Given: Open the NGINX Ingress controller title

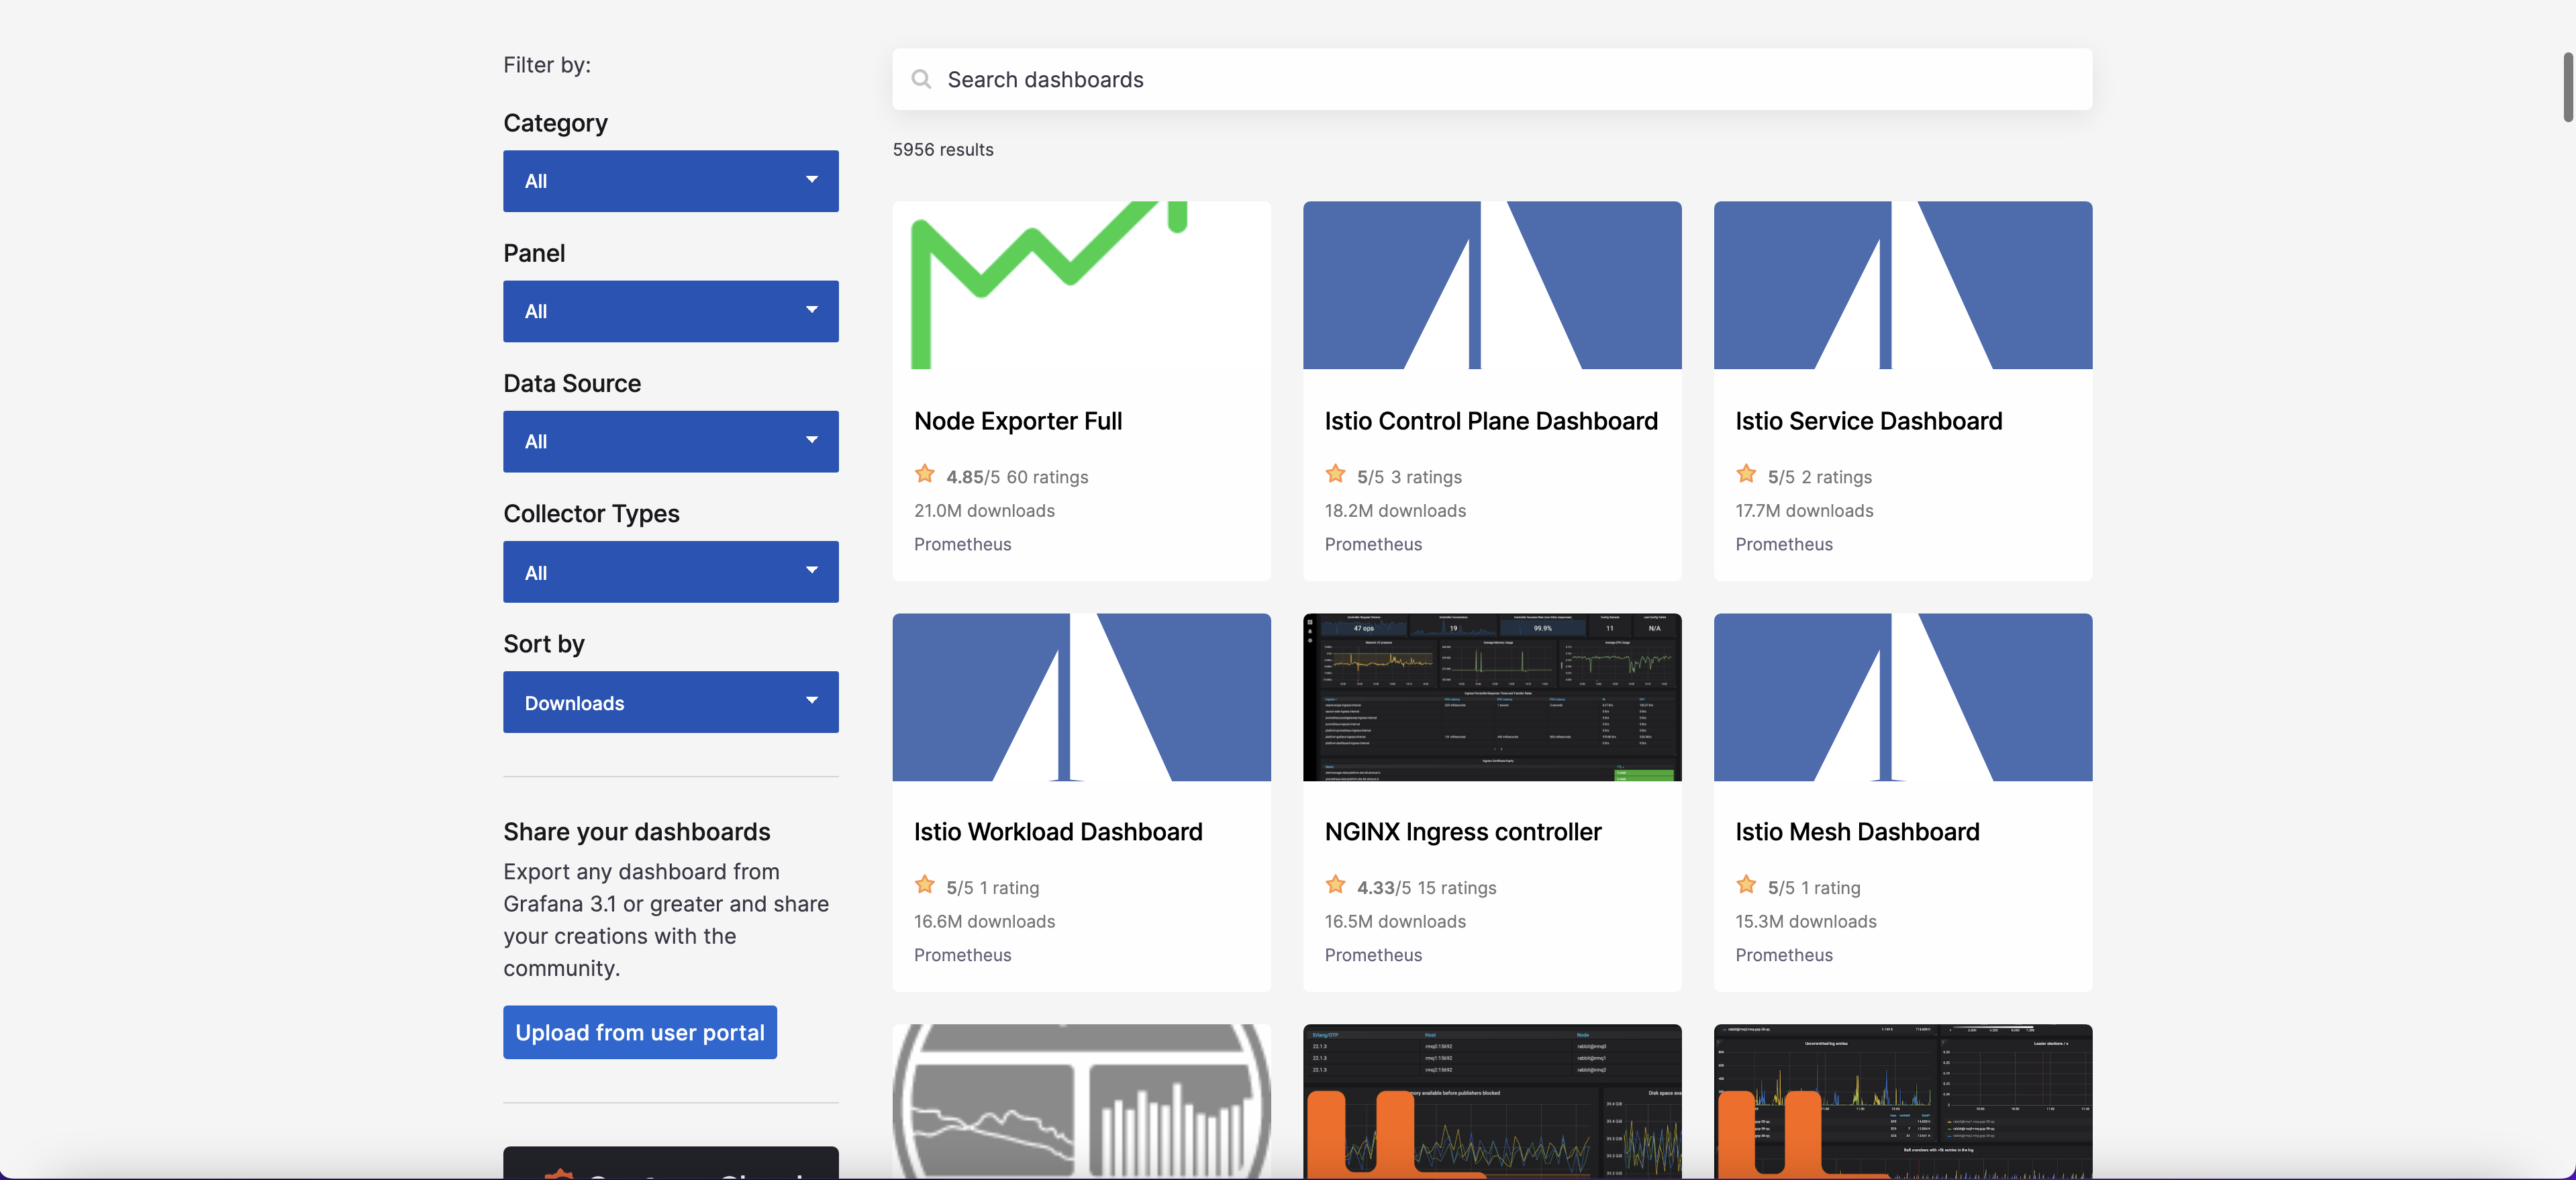Looking at the screenshot, I should pos(1463,832).
